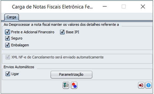This screenshot has width=154, height=94.
Task: Open help with the blue question mark icon
Action: (x=149, y=85)
